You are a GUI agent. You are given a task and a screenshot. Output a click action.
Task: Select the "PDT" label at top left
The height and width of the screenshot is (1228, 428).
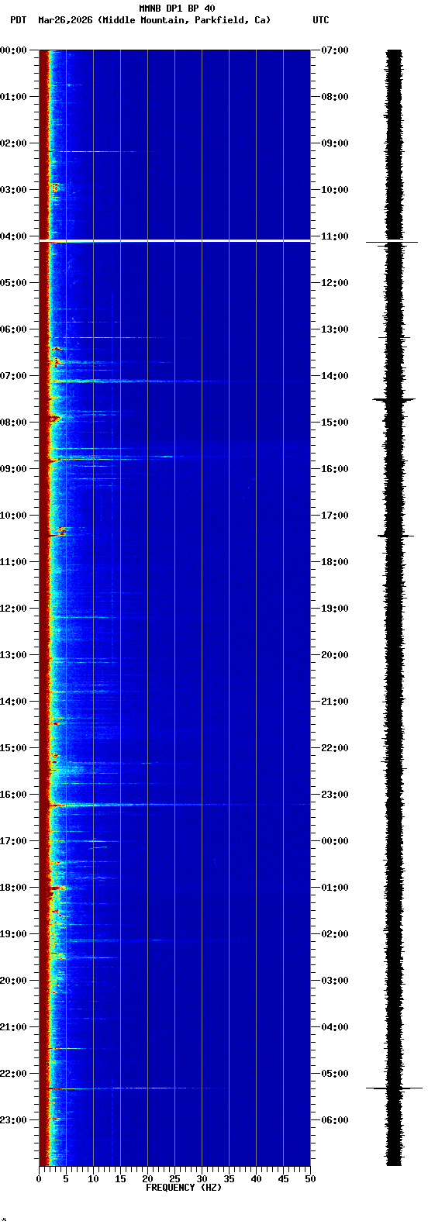[x=18, y=20]
